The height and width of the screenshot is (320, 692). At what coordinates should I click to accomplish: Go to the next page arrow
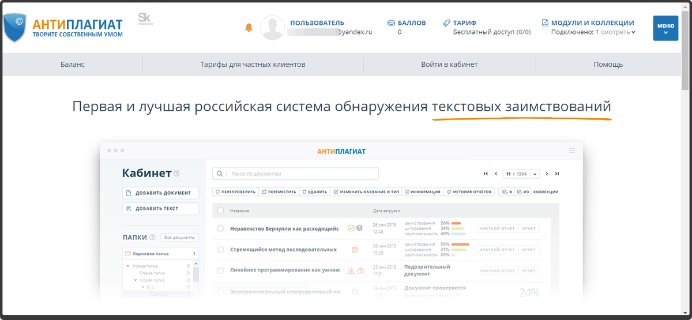coord(547,174)
